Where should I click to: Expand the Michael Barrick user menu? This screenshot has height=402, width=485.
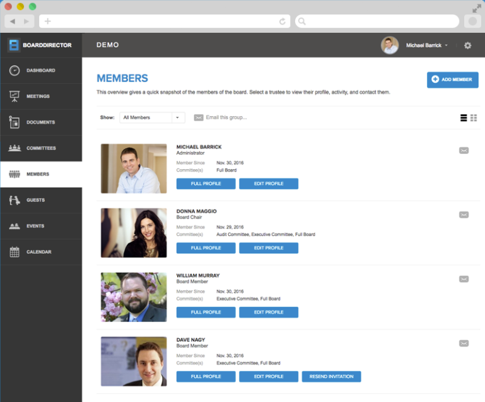[427, 45]
